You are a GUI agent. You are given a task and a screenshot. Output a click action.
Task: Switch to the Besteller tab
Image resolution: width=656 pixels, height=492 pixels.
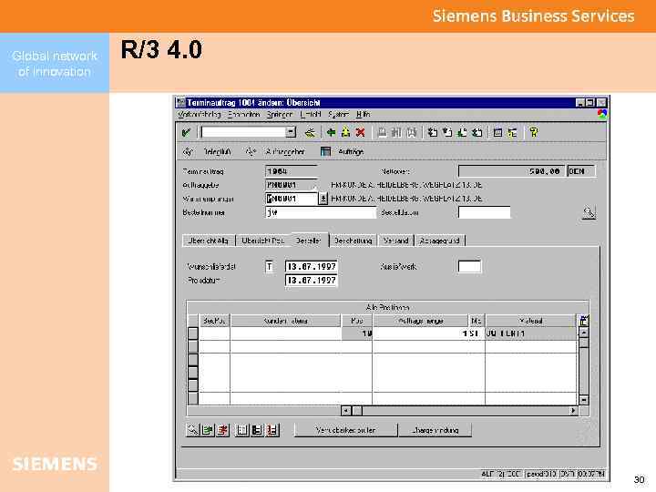pyautogui.click(x=309, y=241)
